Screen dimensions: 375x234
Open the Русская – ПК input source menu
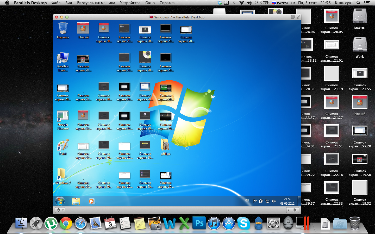(284, 3)
